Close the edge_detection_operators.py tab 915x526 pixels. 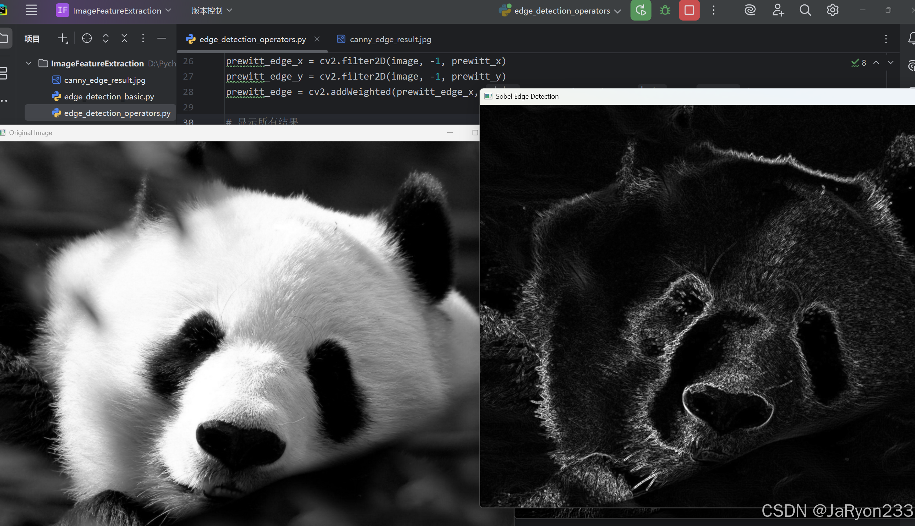coord(317,39)
